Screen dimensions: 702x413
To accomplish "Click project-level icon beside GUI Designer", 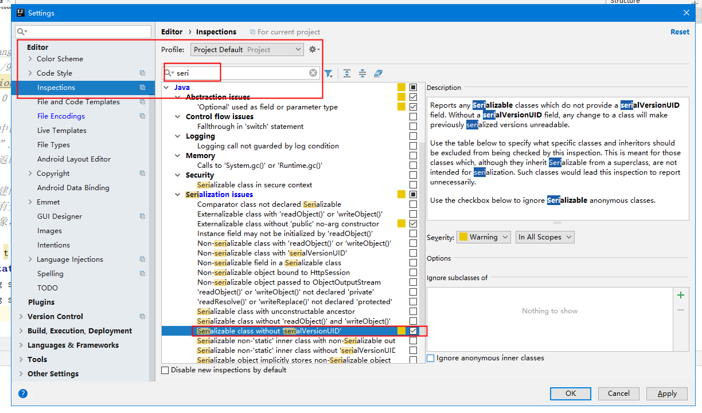I will [x=142, y=217].
